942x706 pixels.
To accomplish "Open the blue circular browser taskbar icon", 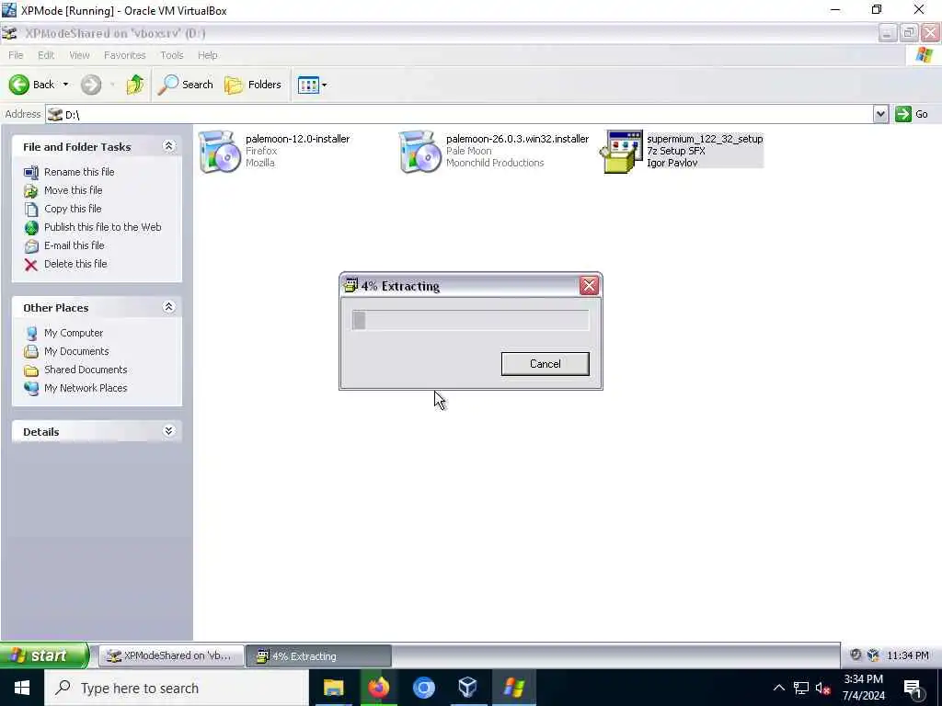I will pyautogui.click(x=423, y=688).
